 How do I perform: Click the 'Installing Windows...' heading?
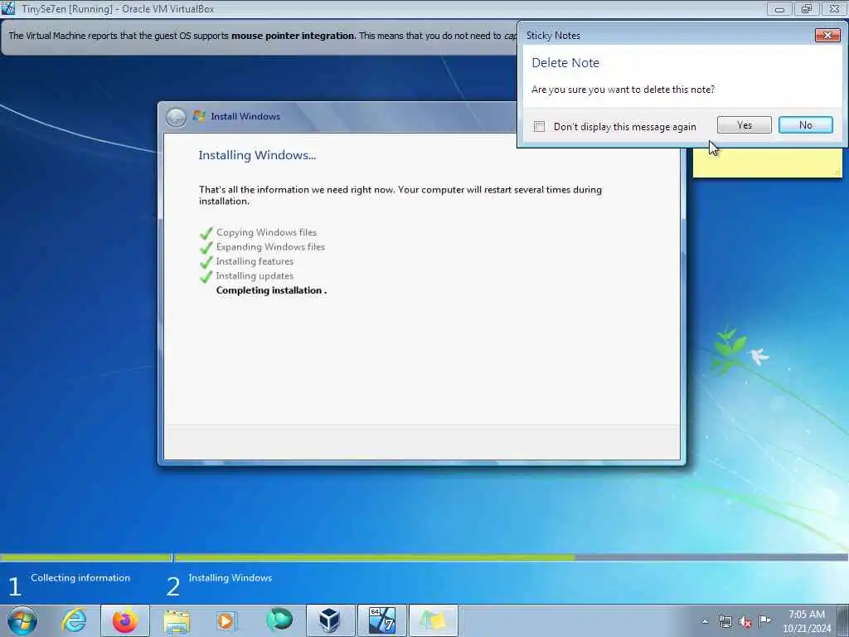[257, 155]
